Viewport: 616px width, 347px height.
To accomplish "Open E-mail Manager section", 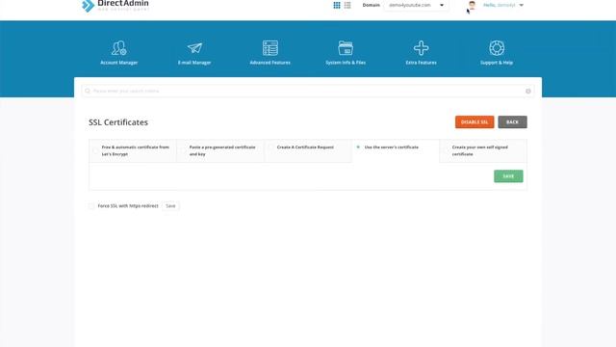I will pos(194,53).
